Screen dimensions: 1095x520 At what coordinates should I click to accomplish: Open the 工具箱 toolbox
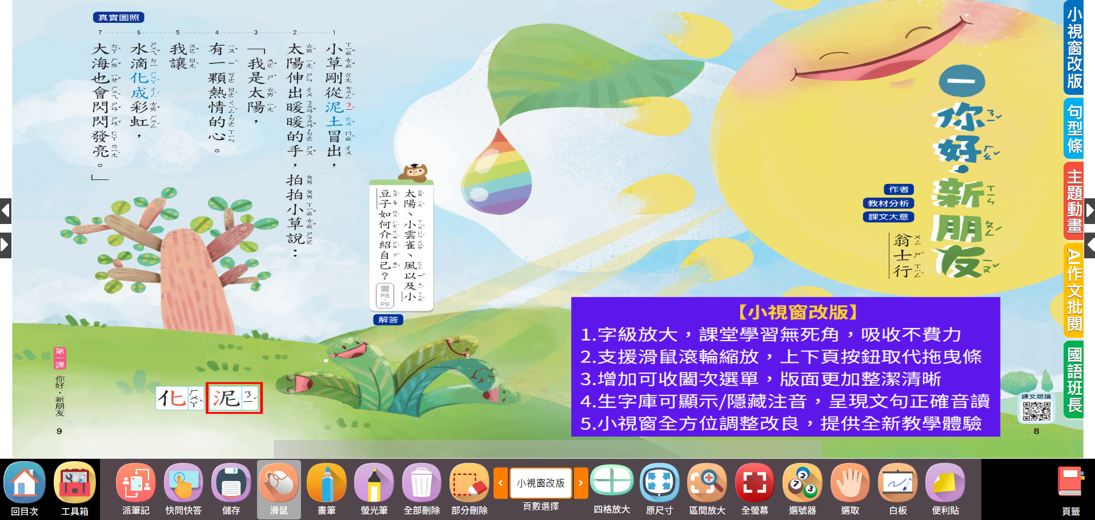tap(74, 483)
